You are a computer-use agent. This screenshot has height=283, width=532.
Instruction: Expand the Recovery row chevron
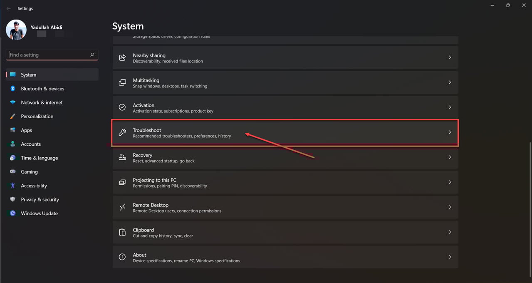click(x=450, y=157)
